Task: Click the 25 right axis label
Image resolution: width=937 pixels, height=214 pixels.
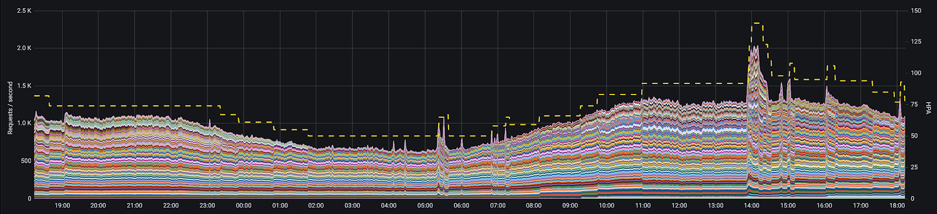Action: 914,167
